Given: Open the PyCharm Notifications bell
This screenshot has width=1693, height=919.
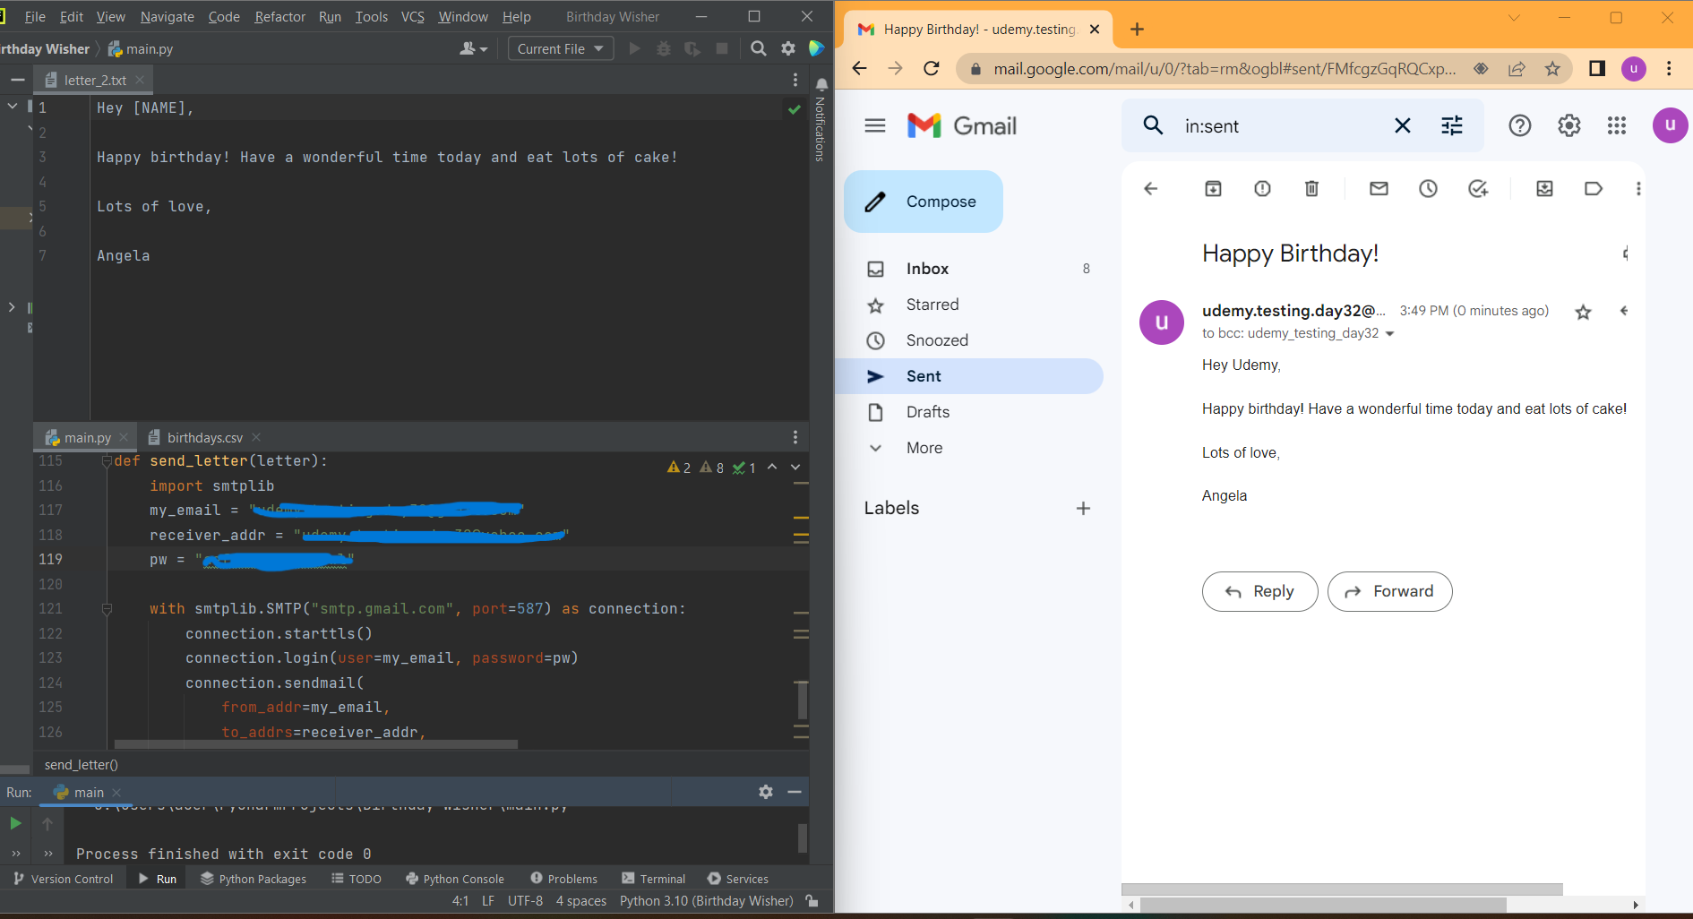Looking at the screenshot, I should pyautogui.click(x=821, y=84).
